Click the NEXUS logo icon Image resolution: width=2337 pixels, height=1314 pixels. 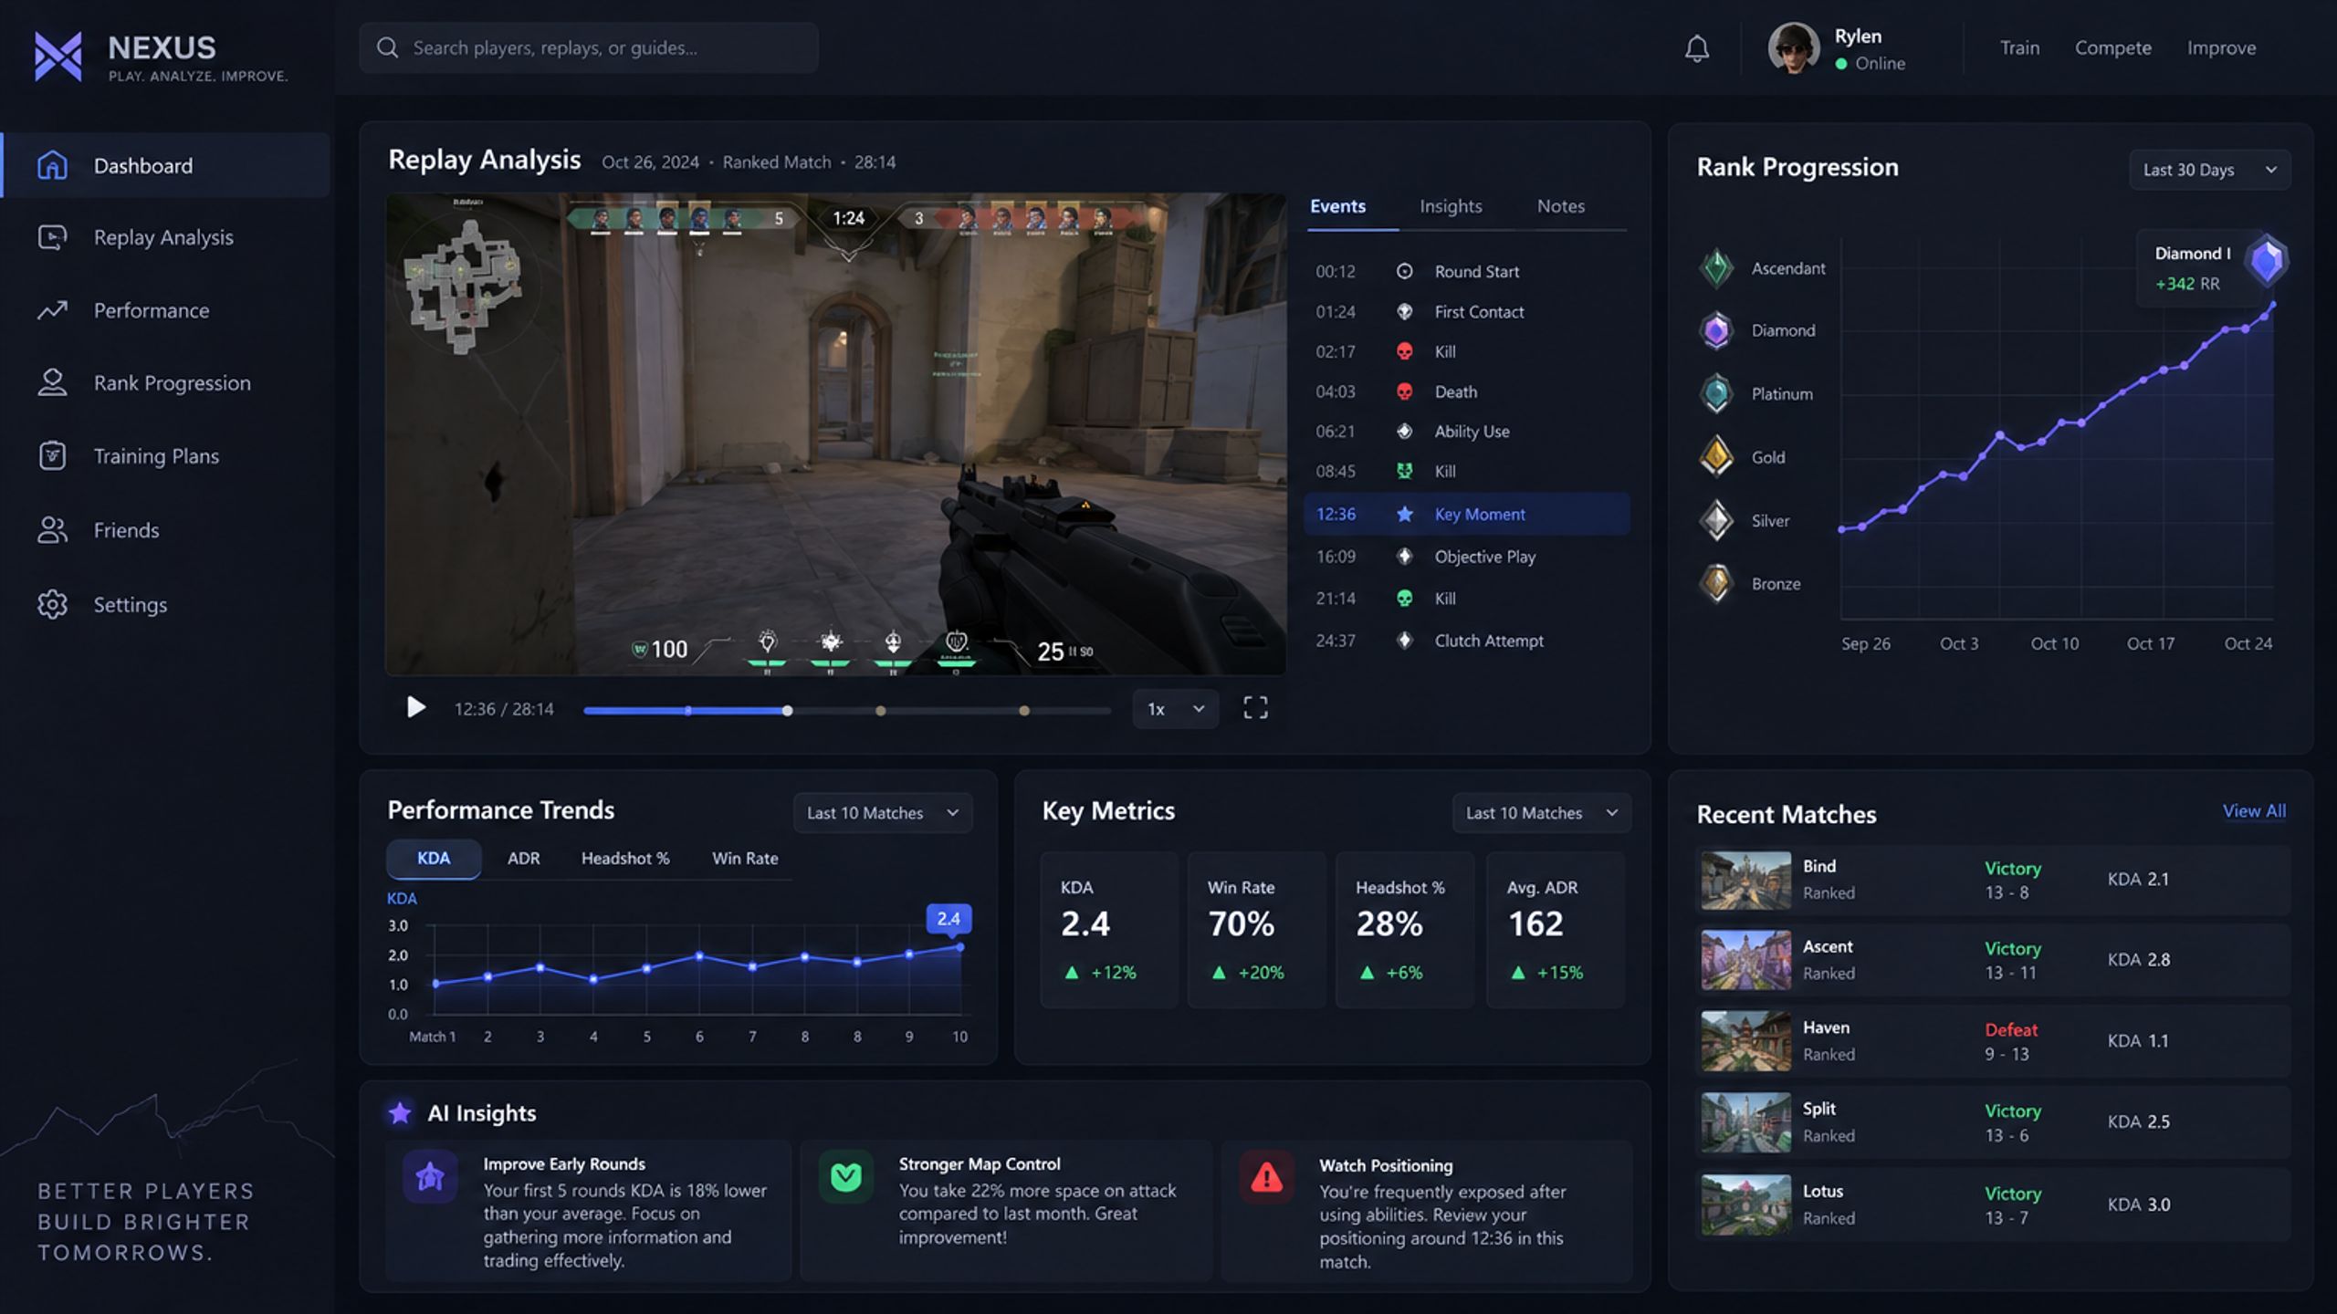58,57
